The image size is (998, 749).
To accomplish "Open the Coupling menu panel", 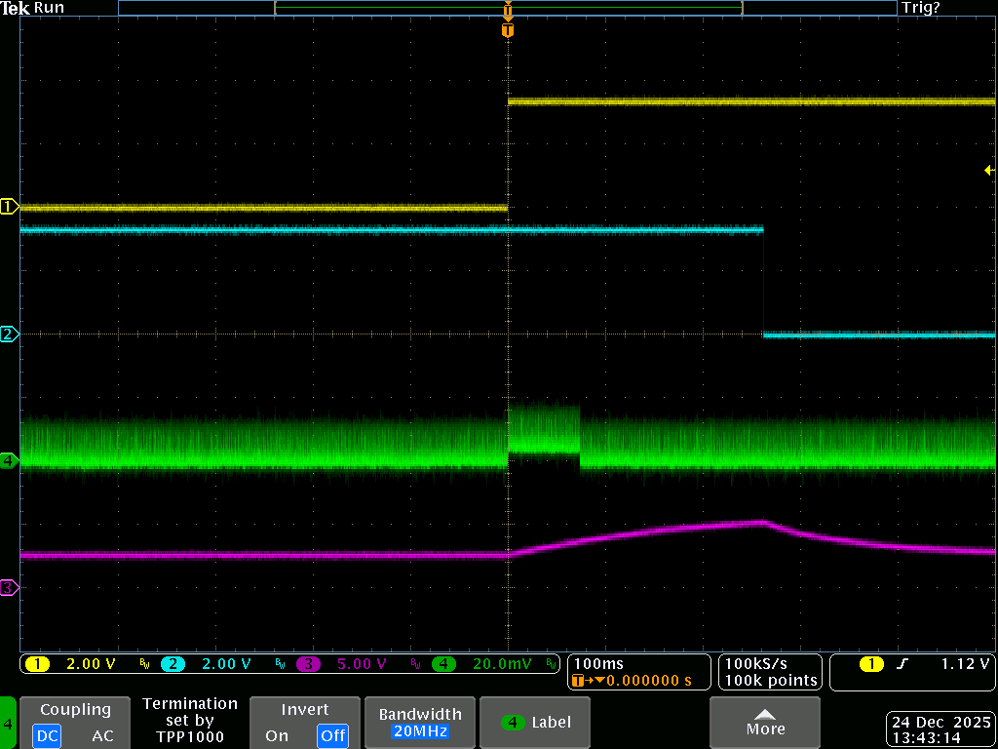I will [75, 709].
